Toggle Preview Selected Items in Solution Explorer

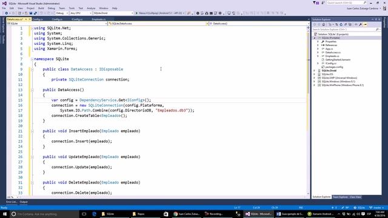(x=366, y=24)
